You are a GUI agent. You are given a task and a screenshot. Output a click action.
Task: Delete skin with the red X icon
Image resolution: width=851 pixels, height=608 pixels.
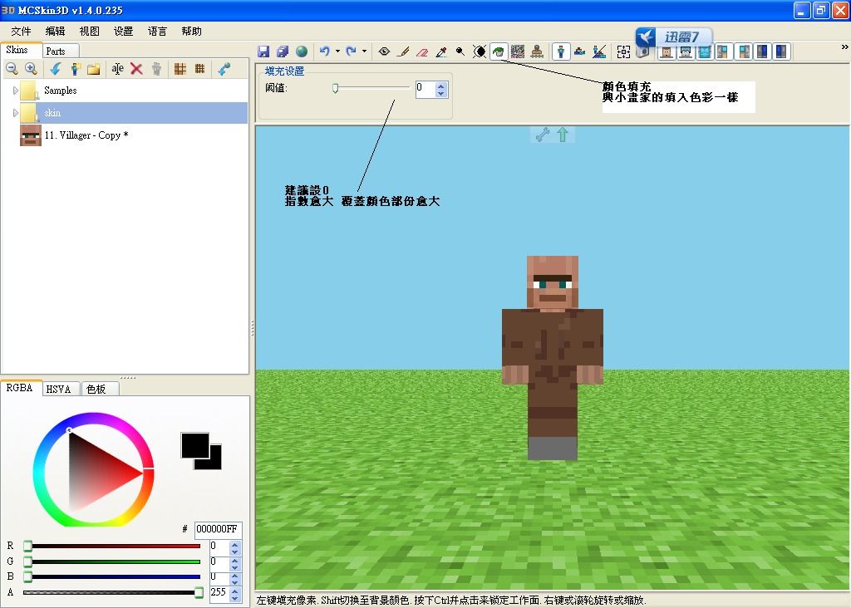tap(136, 70)
